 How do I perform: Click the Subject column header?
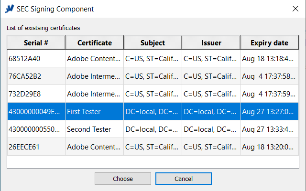click(x=153, y=43)
